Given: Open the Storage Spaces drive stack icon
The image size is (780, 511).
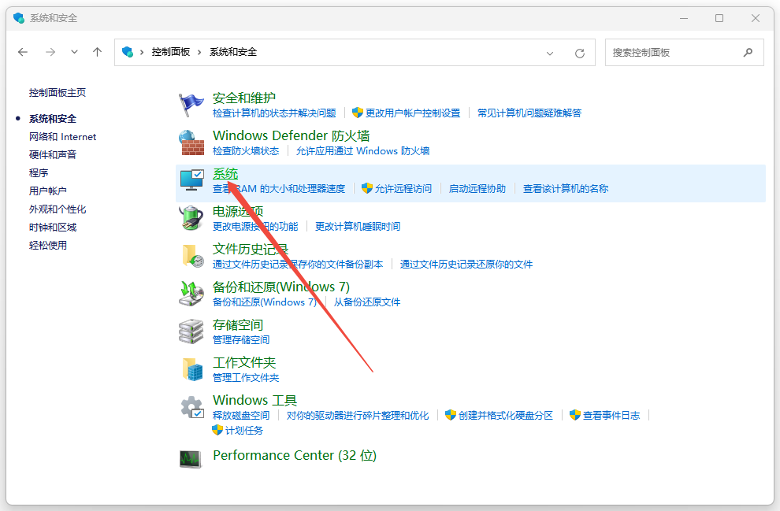Looking at the screenshot, I should click(191, 331).
